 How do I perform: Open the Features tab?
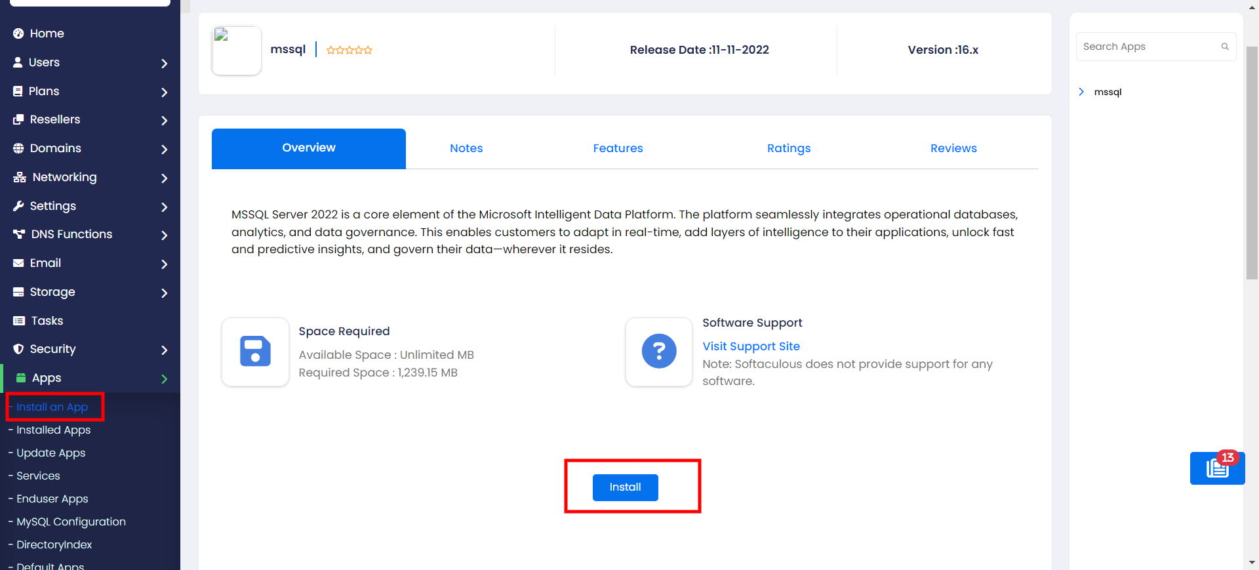[x=618, y=148]
